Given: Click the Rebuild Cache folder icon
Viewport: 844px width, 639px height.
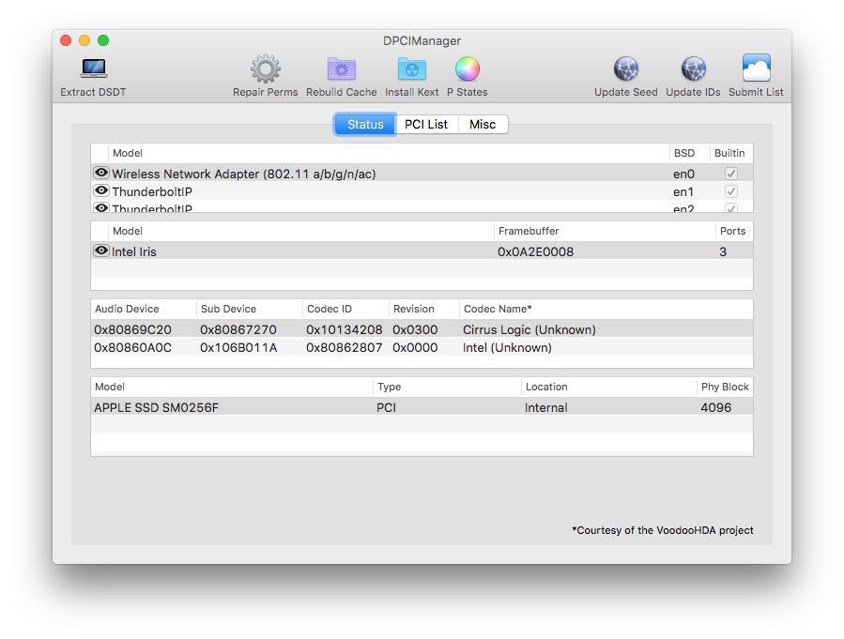Looking at the screenshot, I should click(341, 69).
